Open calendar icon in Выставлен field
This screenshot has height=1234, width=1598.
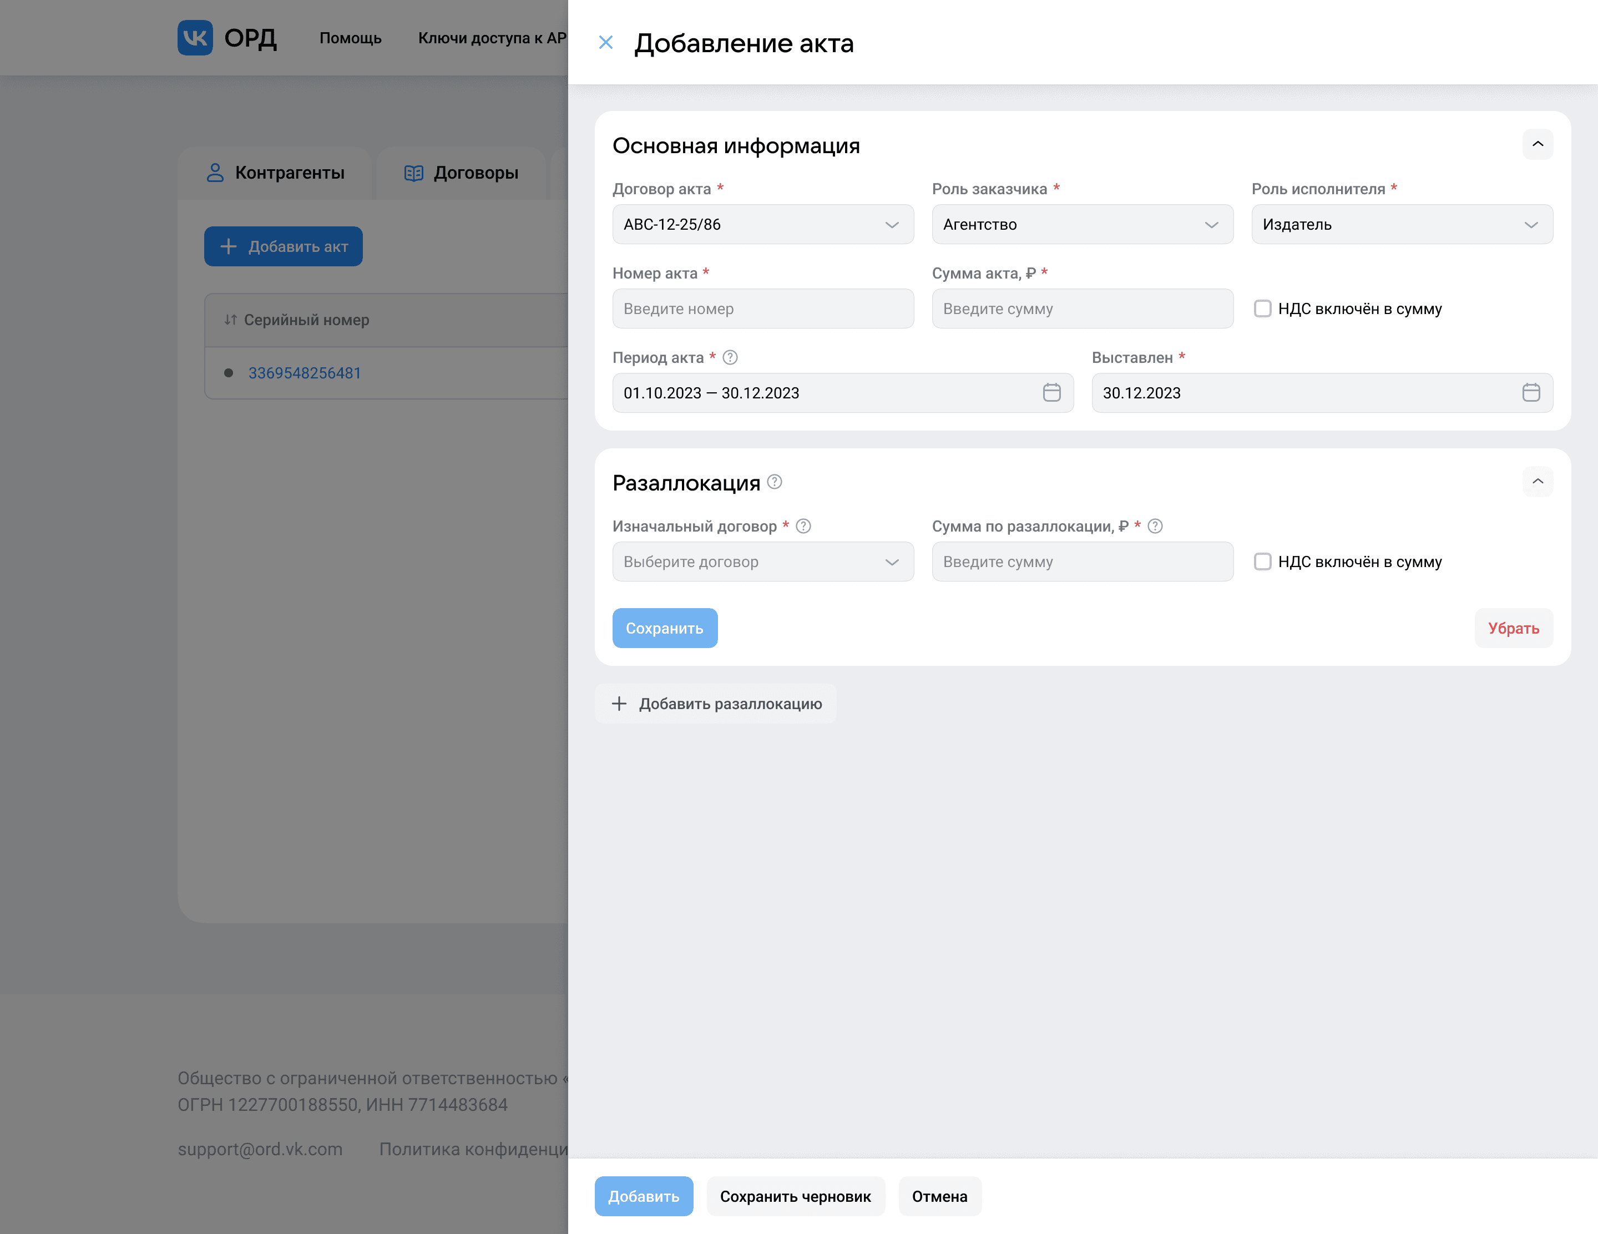coord(1531,393)
